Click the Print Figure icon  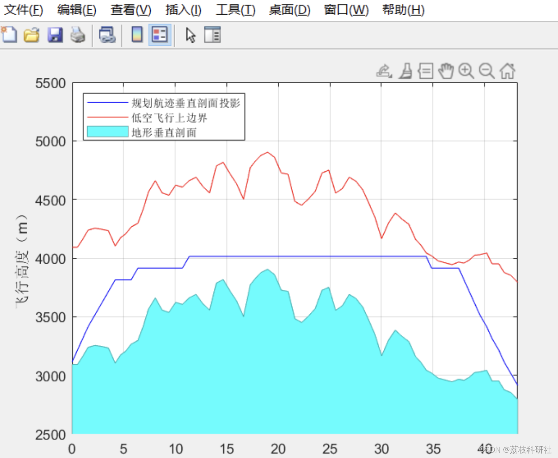coord(78,35)
